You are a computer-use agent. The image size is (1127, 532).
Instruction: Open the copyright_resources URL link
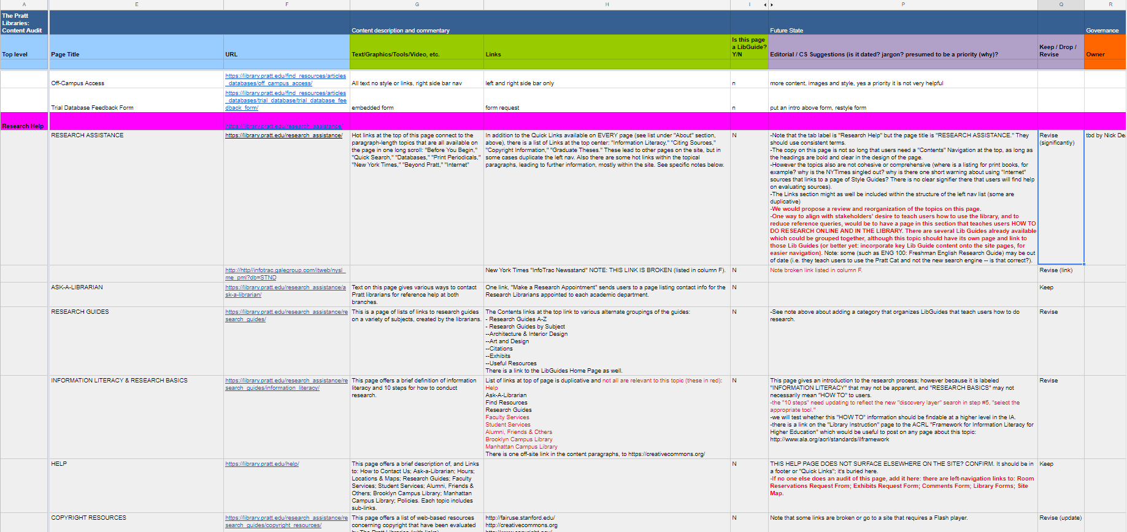pyautogui.click(x=287, y=522)
